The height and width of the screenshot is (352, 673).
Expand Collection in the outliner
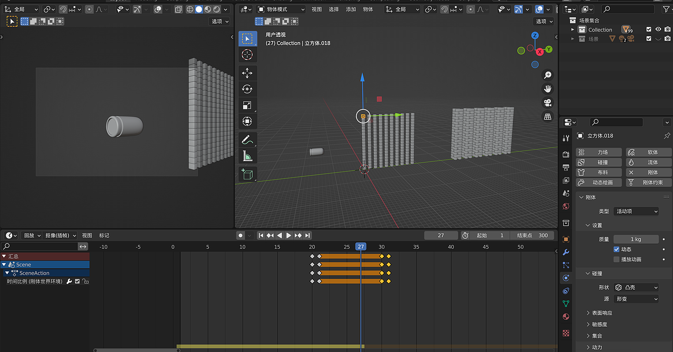573,30
